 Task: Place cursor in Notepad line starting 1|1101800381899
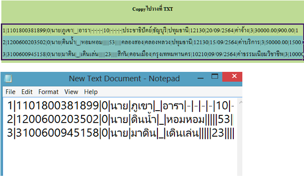[x=120, y=106]
